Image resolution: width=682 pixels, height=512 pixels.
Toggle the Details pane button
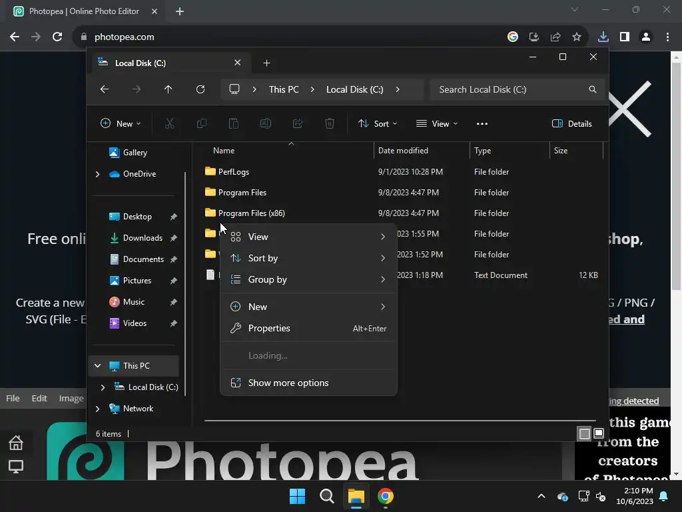pos(571,123)
